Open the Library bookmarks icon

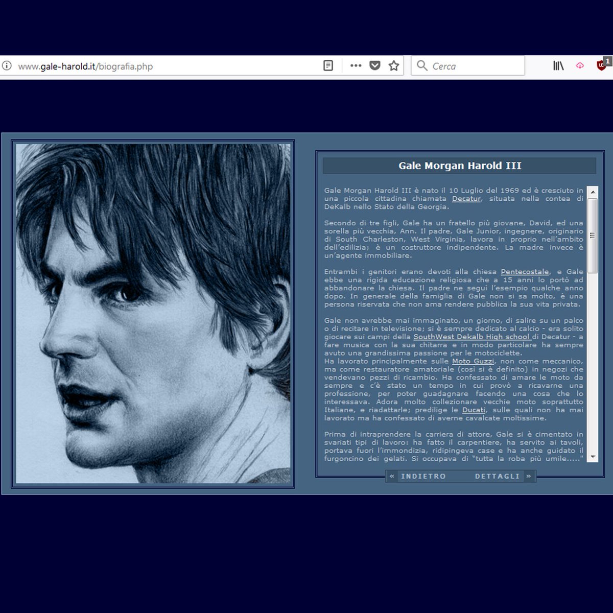click(558, 66)
